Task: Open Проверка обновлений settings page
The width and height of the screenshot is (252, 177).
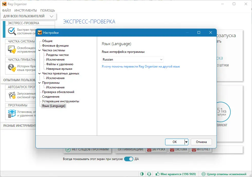Action: pos(58,92)
